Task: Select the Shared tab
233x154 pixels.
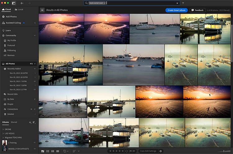Action: tap(14, 122)
